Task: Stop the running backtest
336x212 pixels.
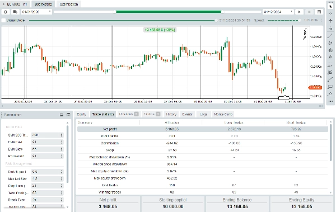Action: pos(309,12)
